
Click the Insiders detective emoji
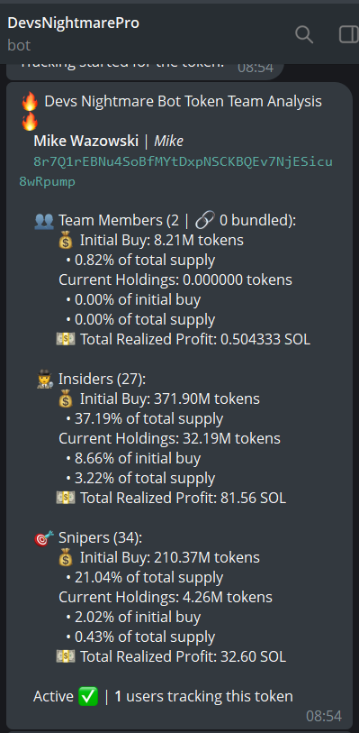44,379
